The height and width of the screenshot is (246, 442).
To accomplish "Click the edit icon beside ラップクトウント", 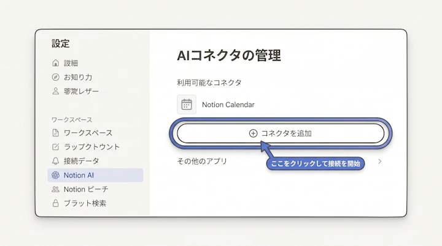I will (56, 147).
